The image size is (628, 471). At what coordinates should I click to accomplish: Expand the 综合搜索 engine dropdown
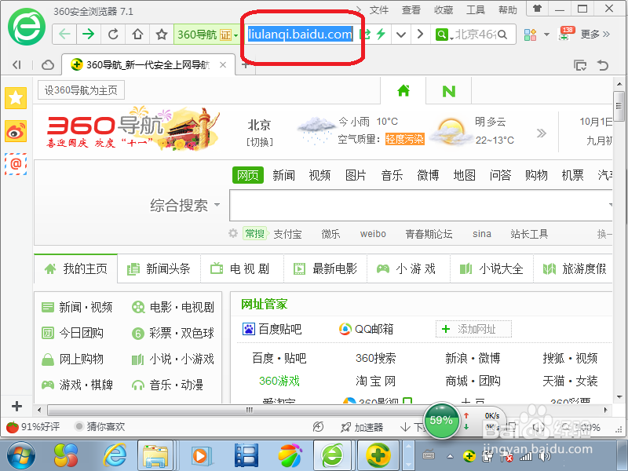[217, 205]
